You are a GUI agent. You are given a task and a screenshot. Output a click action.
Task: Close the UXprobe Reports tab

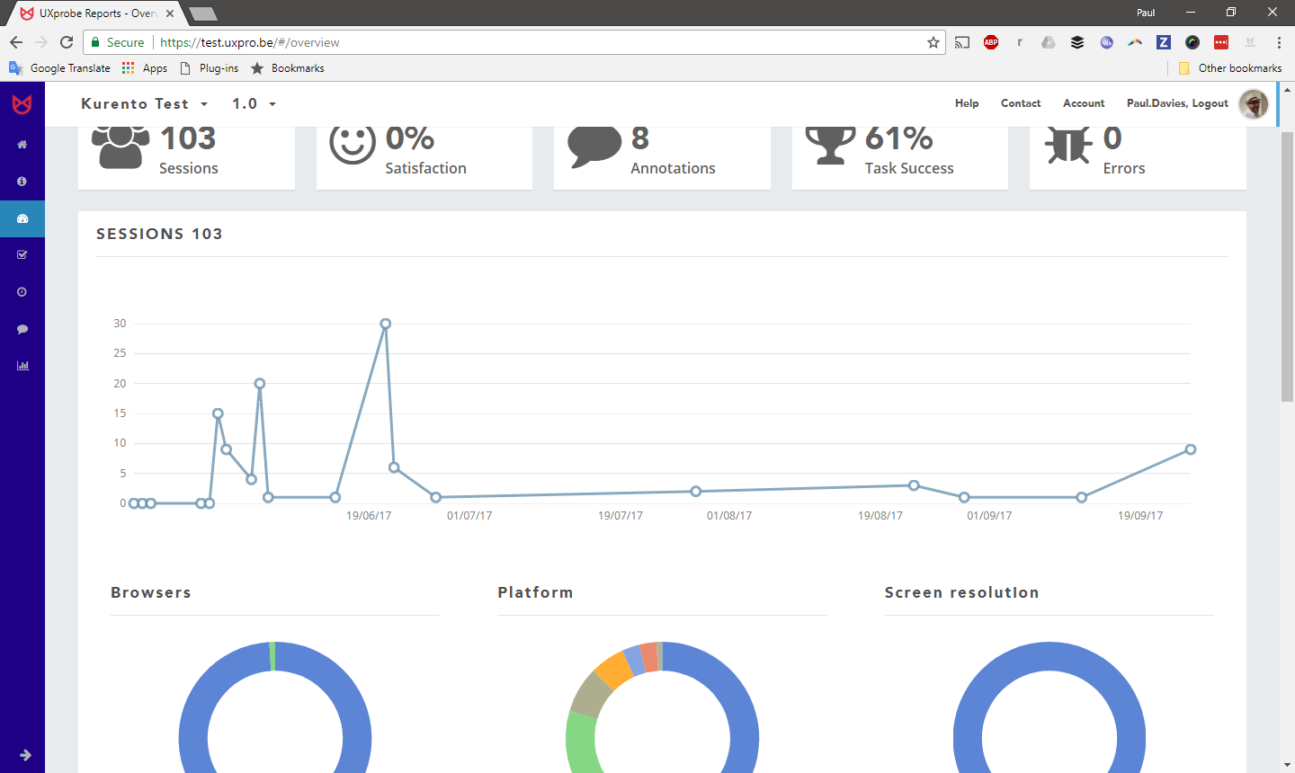170,13
